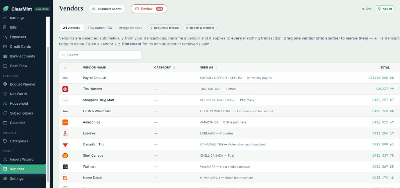Switch to Tidy names tab
400x188 pixels.
click(x=100, y=28)
